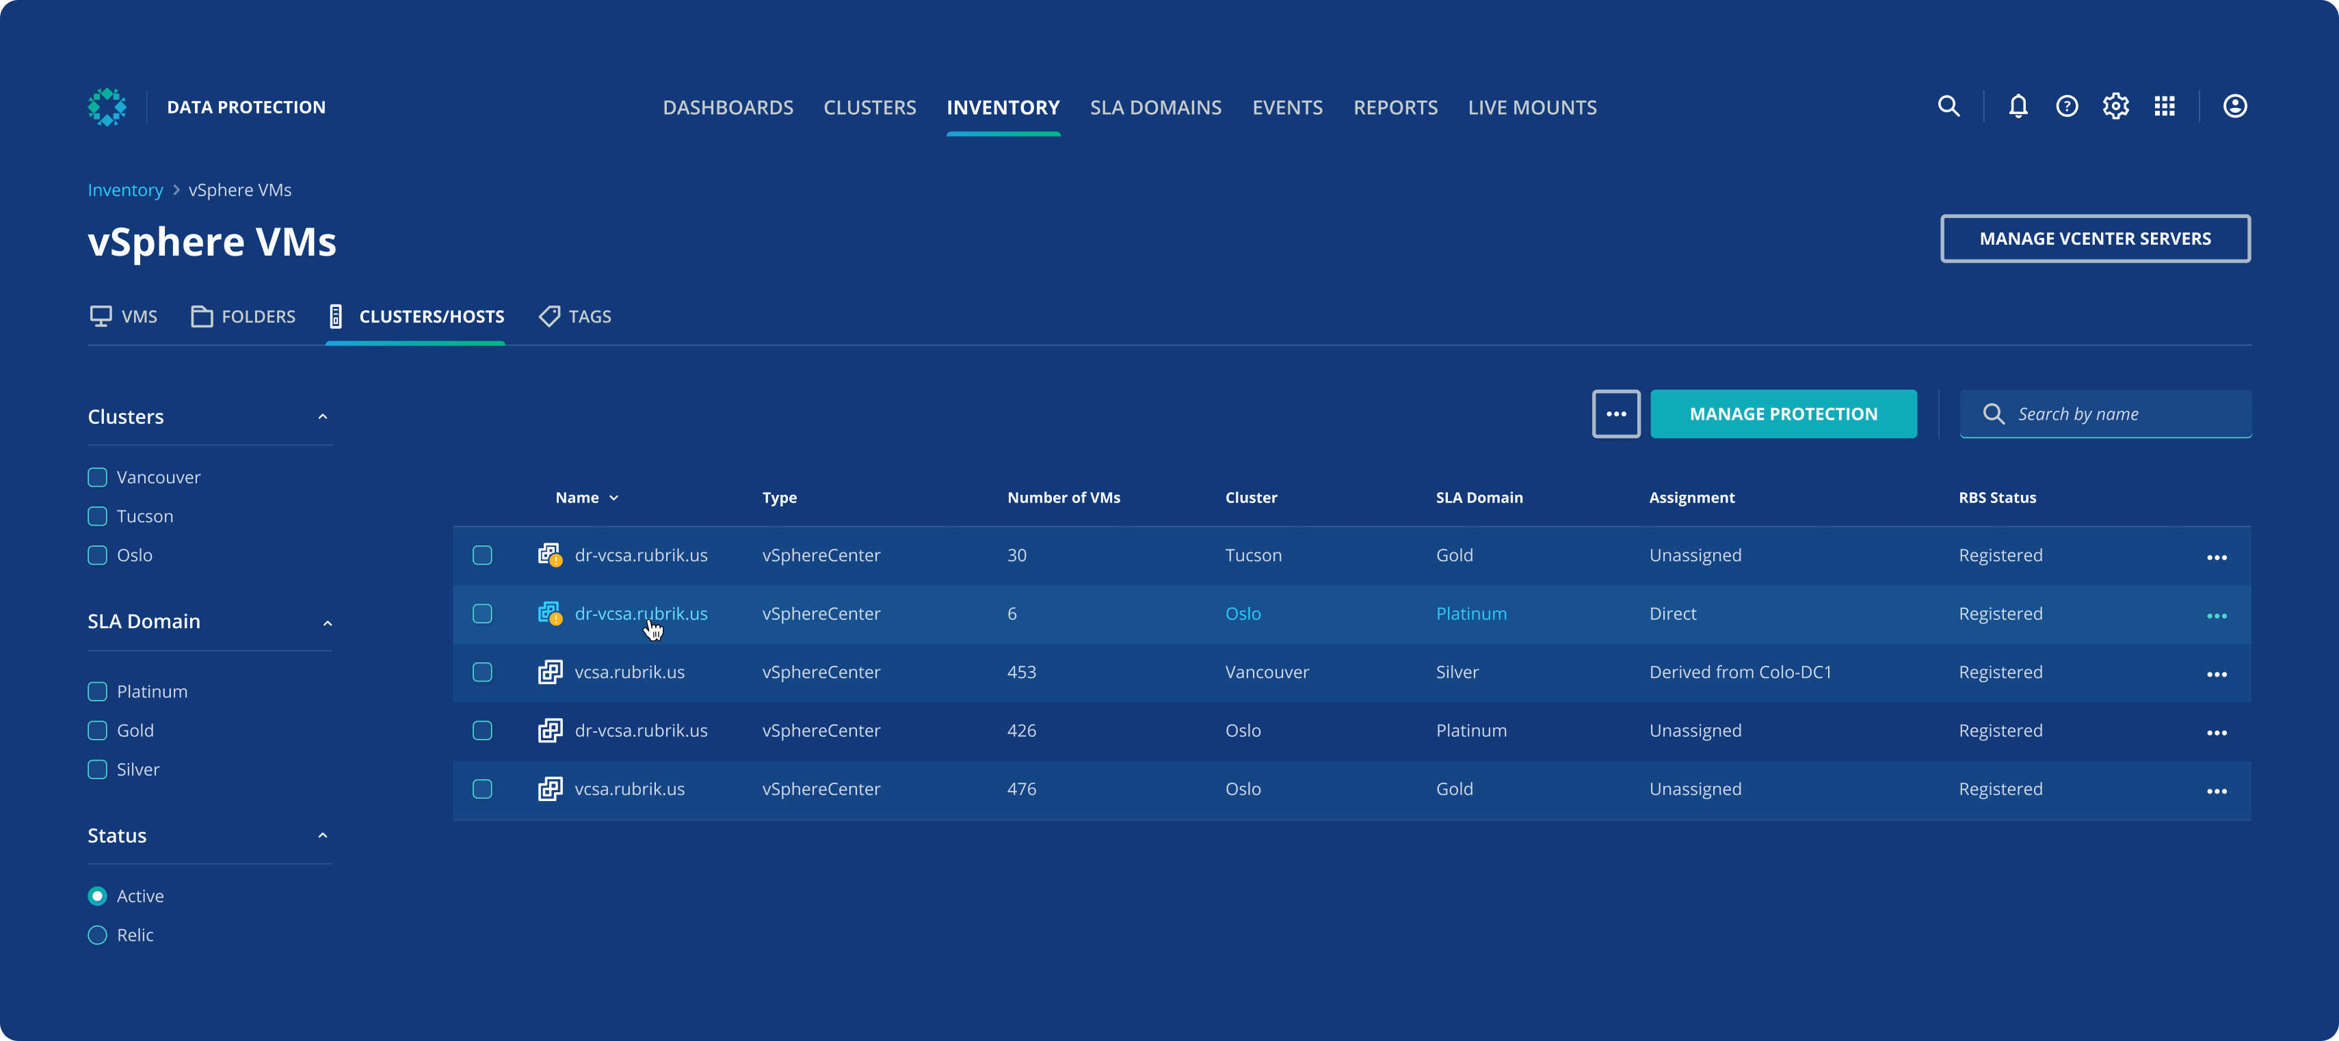2339x1041 pixels.
Task: Click the search magnifier in the name field
Action: (x=1993, y=414)
